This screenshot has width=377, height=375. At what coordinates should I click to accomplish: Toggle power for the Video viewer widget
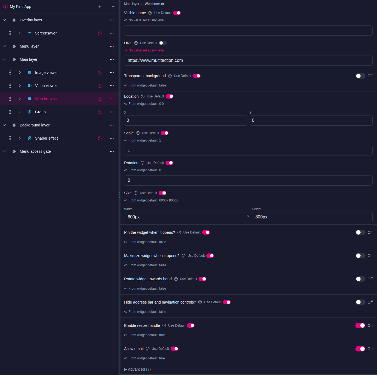[x=100, y=86]
